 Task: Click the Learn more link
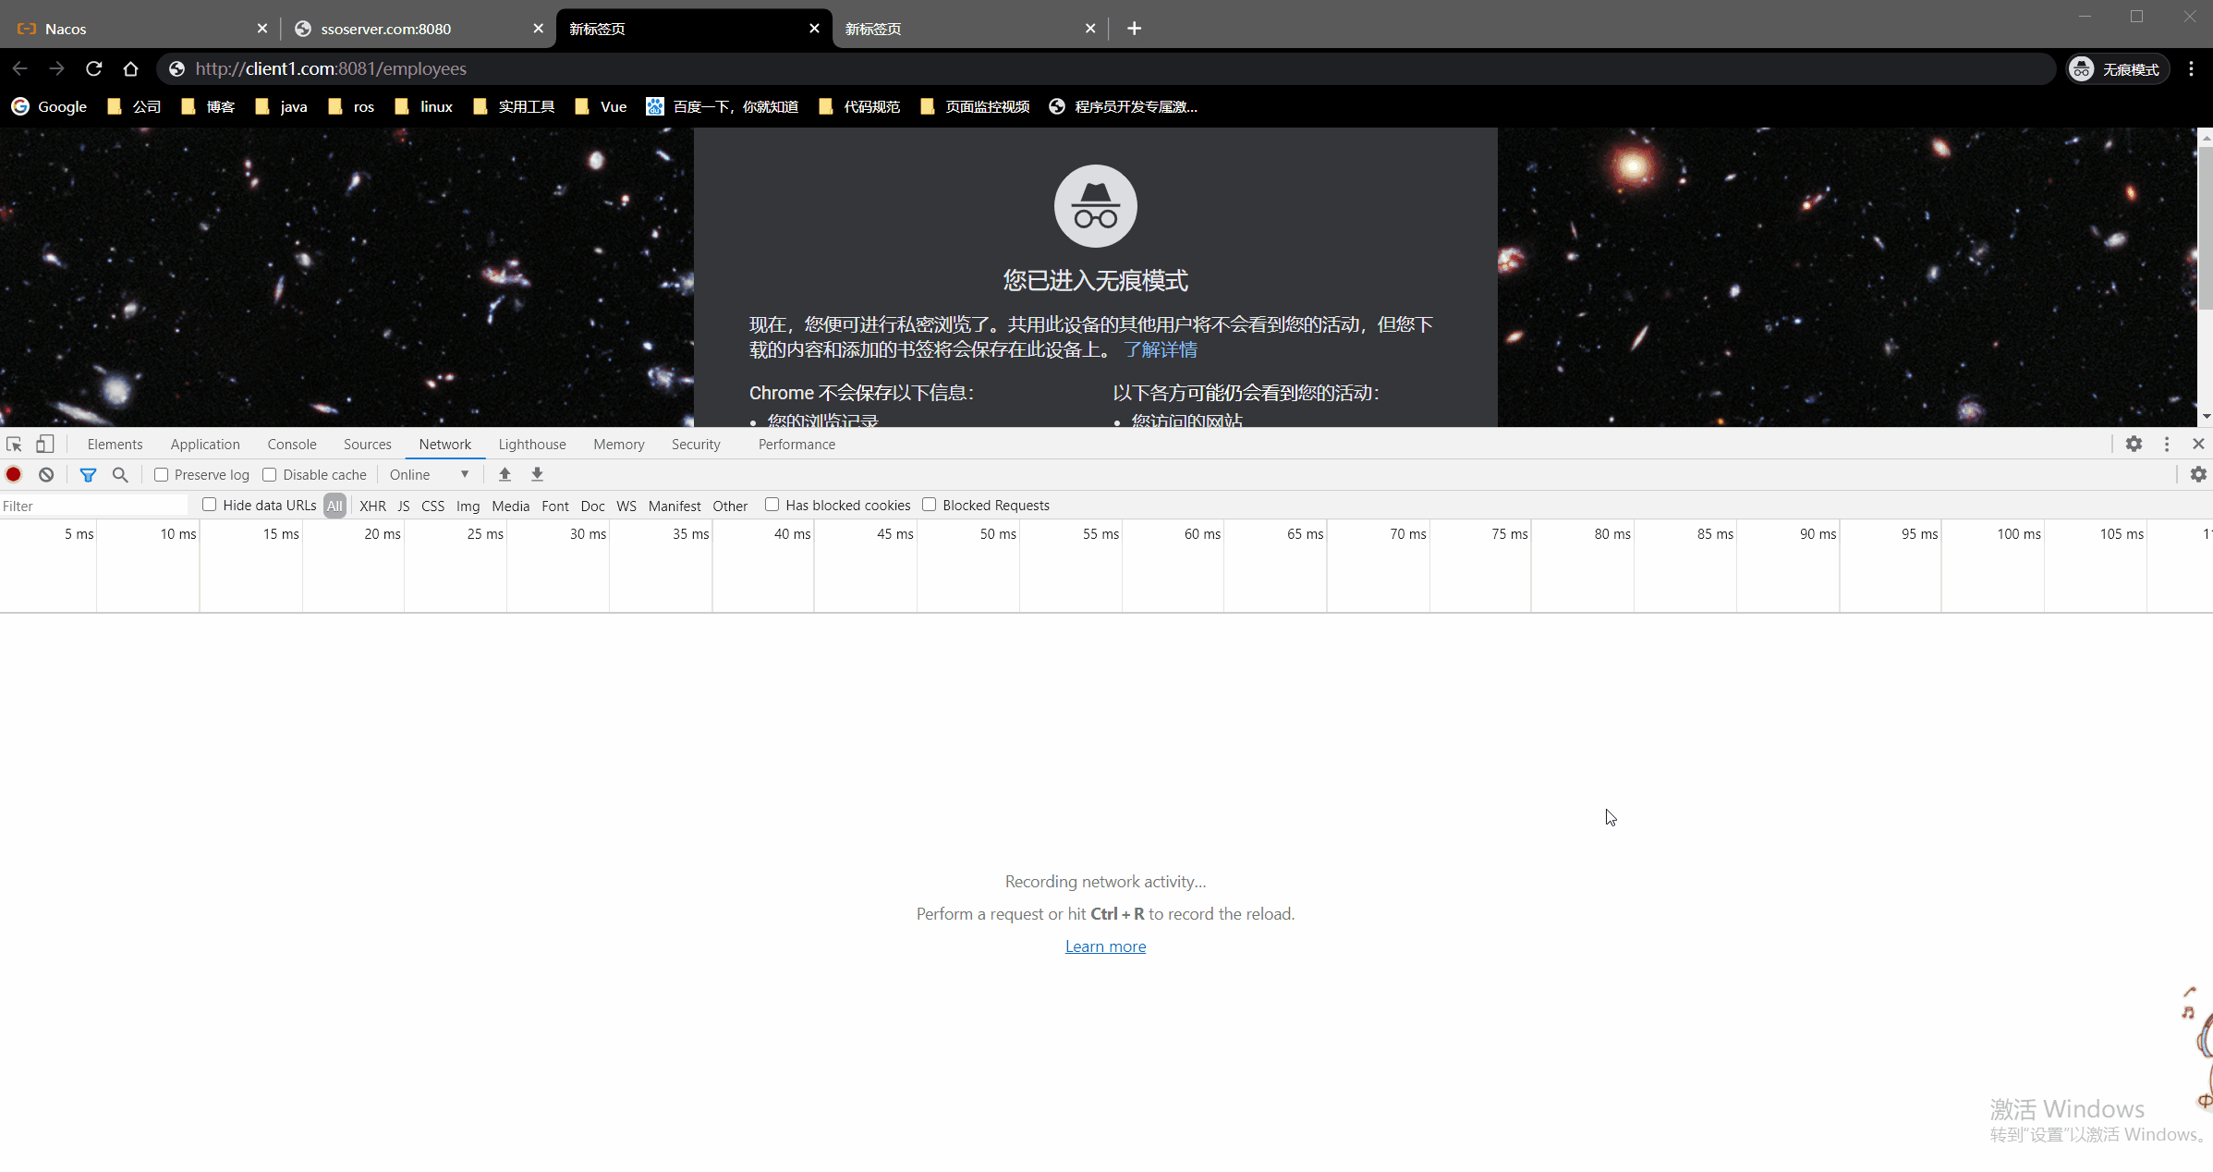pyautogui.click(x=1105, y=946)
